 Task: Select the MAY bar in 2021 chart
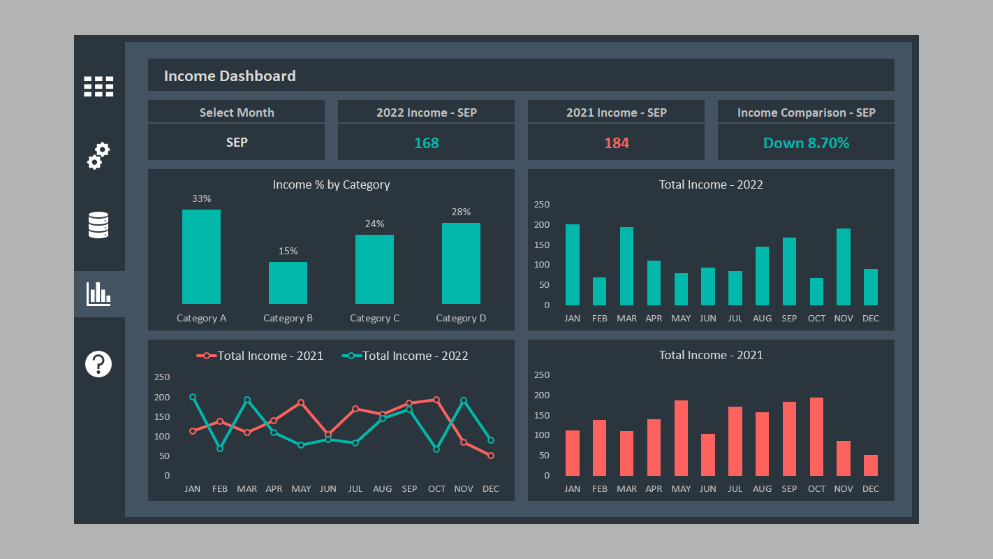(681, 438)
